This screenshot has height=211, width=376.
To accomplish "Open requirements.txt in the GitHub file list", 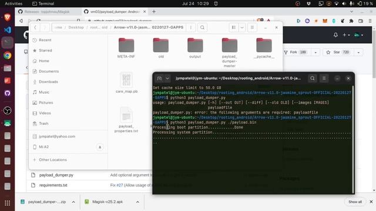I will 53,185.
